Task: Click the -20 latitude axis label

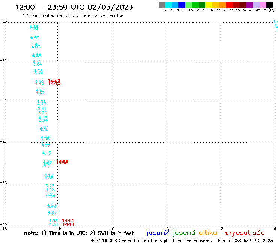Action: 3,21
